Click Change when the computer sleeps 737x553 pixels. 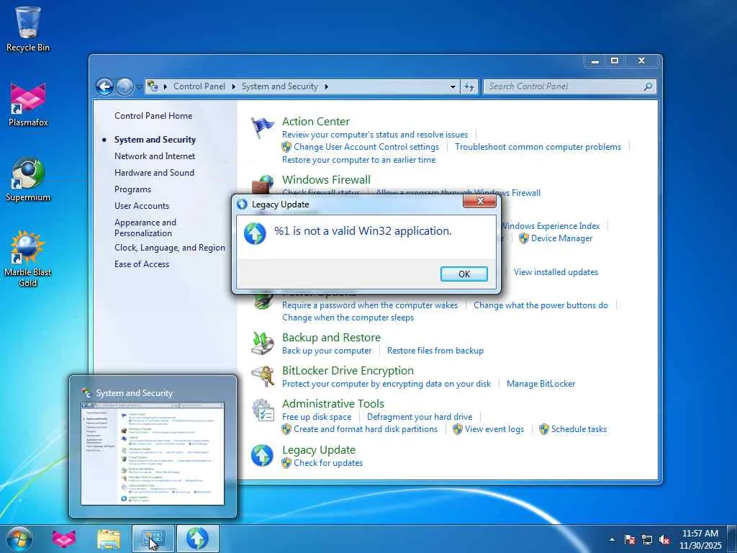348,318
